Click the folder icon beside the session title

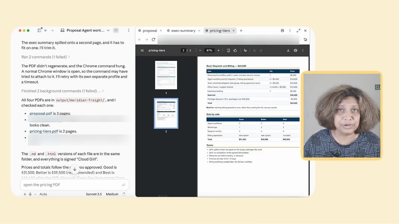[x=116, y=30]
